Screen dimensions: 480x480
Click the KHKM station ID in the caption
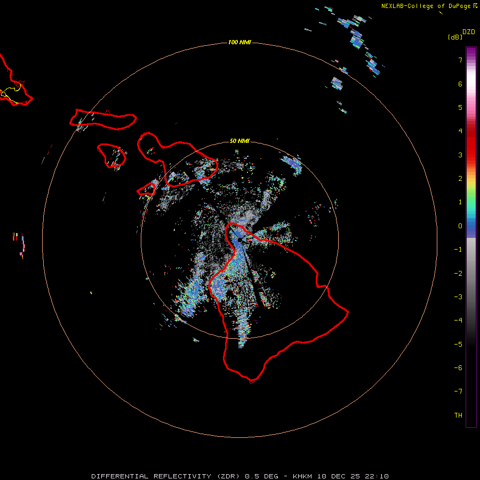click(x=303, y=476)
